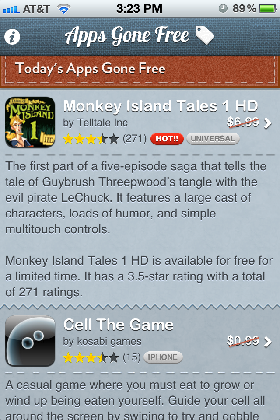Tap the Wi-Fi status icon
The height and width of the screenshot is (420, 280).
point(64,9)
